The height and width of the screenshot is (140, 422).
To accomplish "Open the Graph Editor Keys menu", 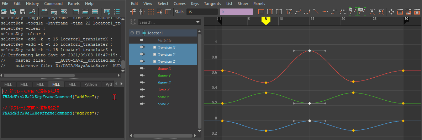I will point(195,4).
